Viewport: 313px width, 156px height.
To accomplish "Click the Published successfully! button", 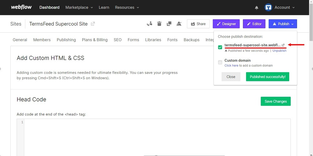I will 268,77.
